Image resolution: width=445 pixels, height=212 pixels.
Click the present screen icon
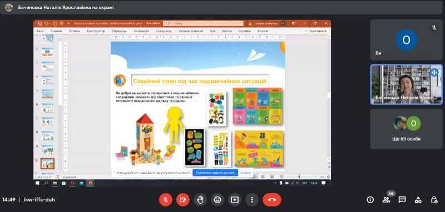[235, 200]
